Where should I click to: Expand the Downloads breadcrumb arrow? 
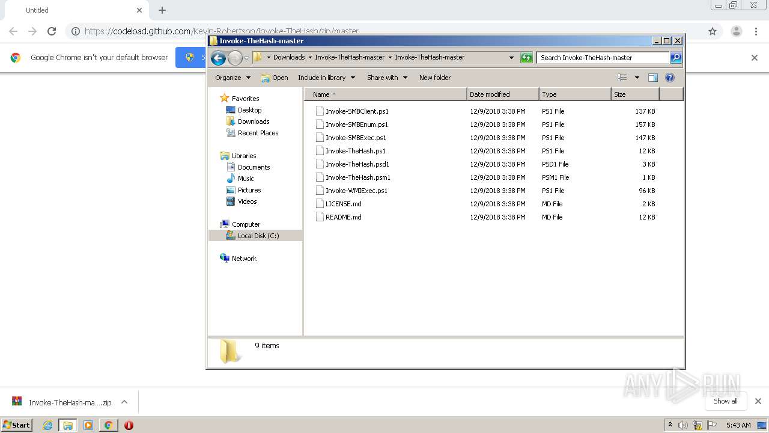[310, 58]
